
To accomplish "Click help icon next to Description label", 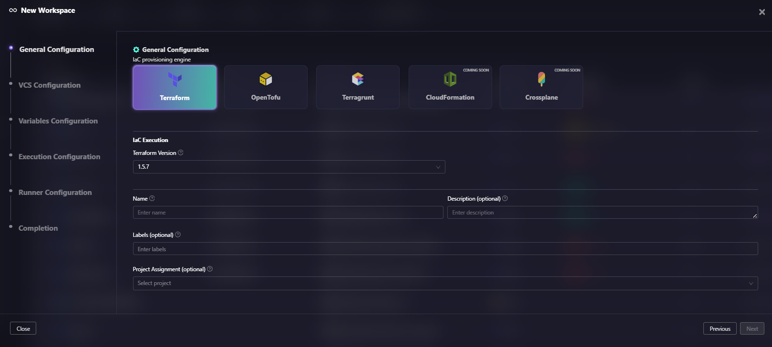I will pyautogui.click(x=505, y=198).
